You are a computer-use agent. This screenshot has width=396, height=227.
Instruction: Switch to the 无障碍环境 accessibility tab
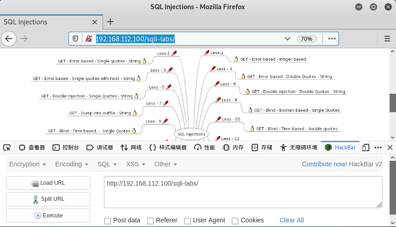(298, 148)
